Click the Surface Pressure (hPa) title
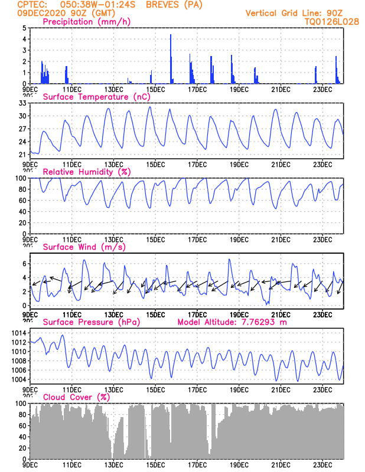 [92, 322]
